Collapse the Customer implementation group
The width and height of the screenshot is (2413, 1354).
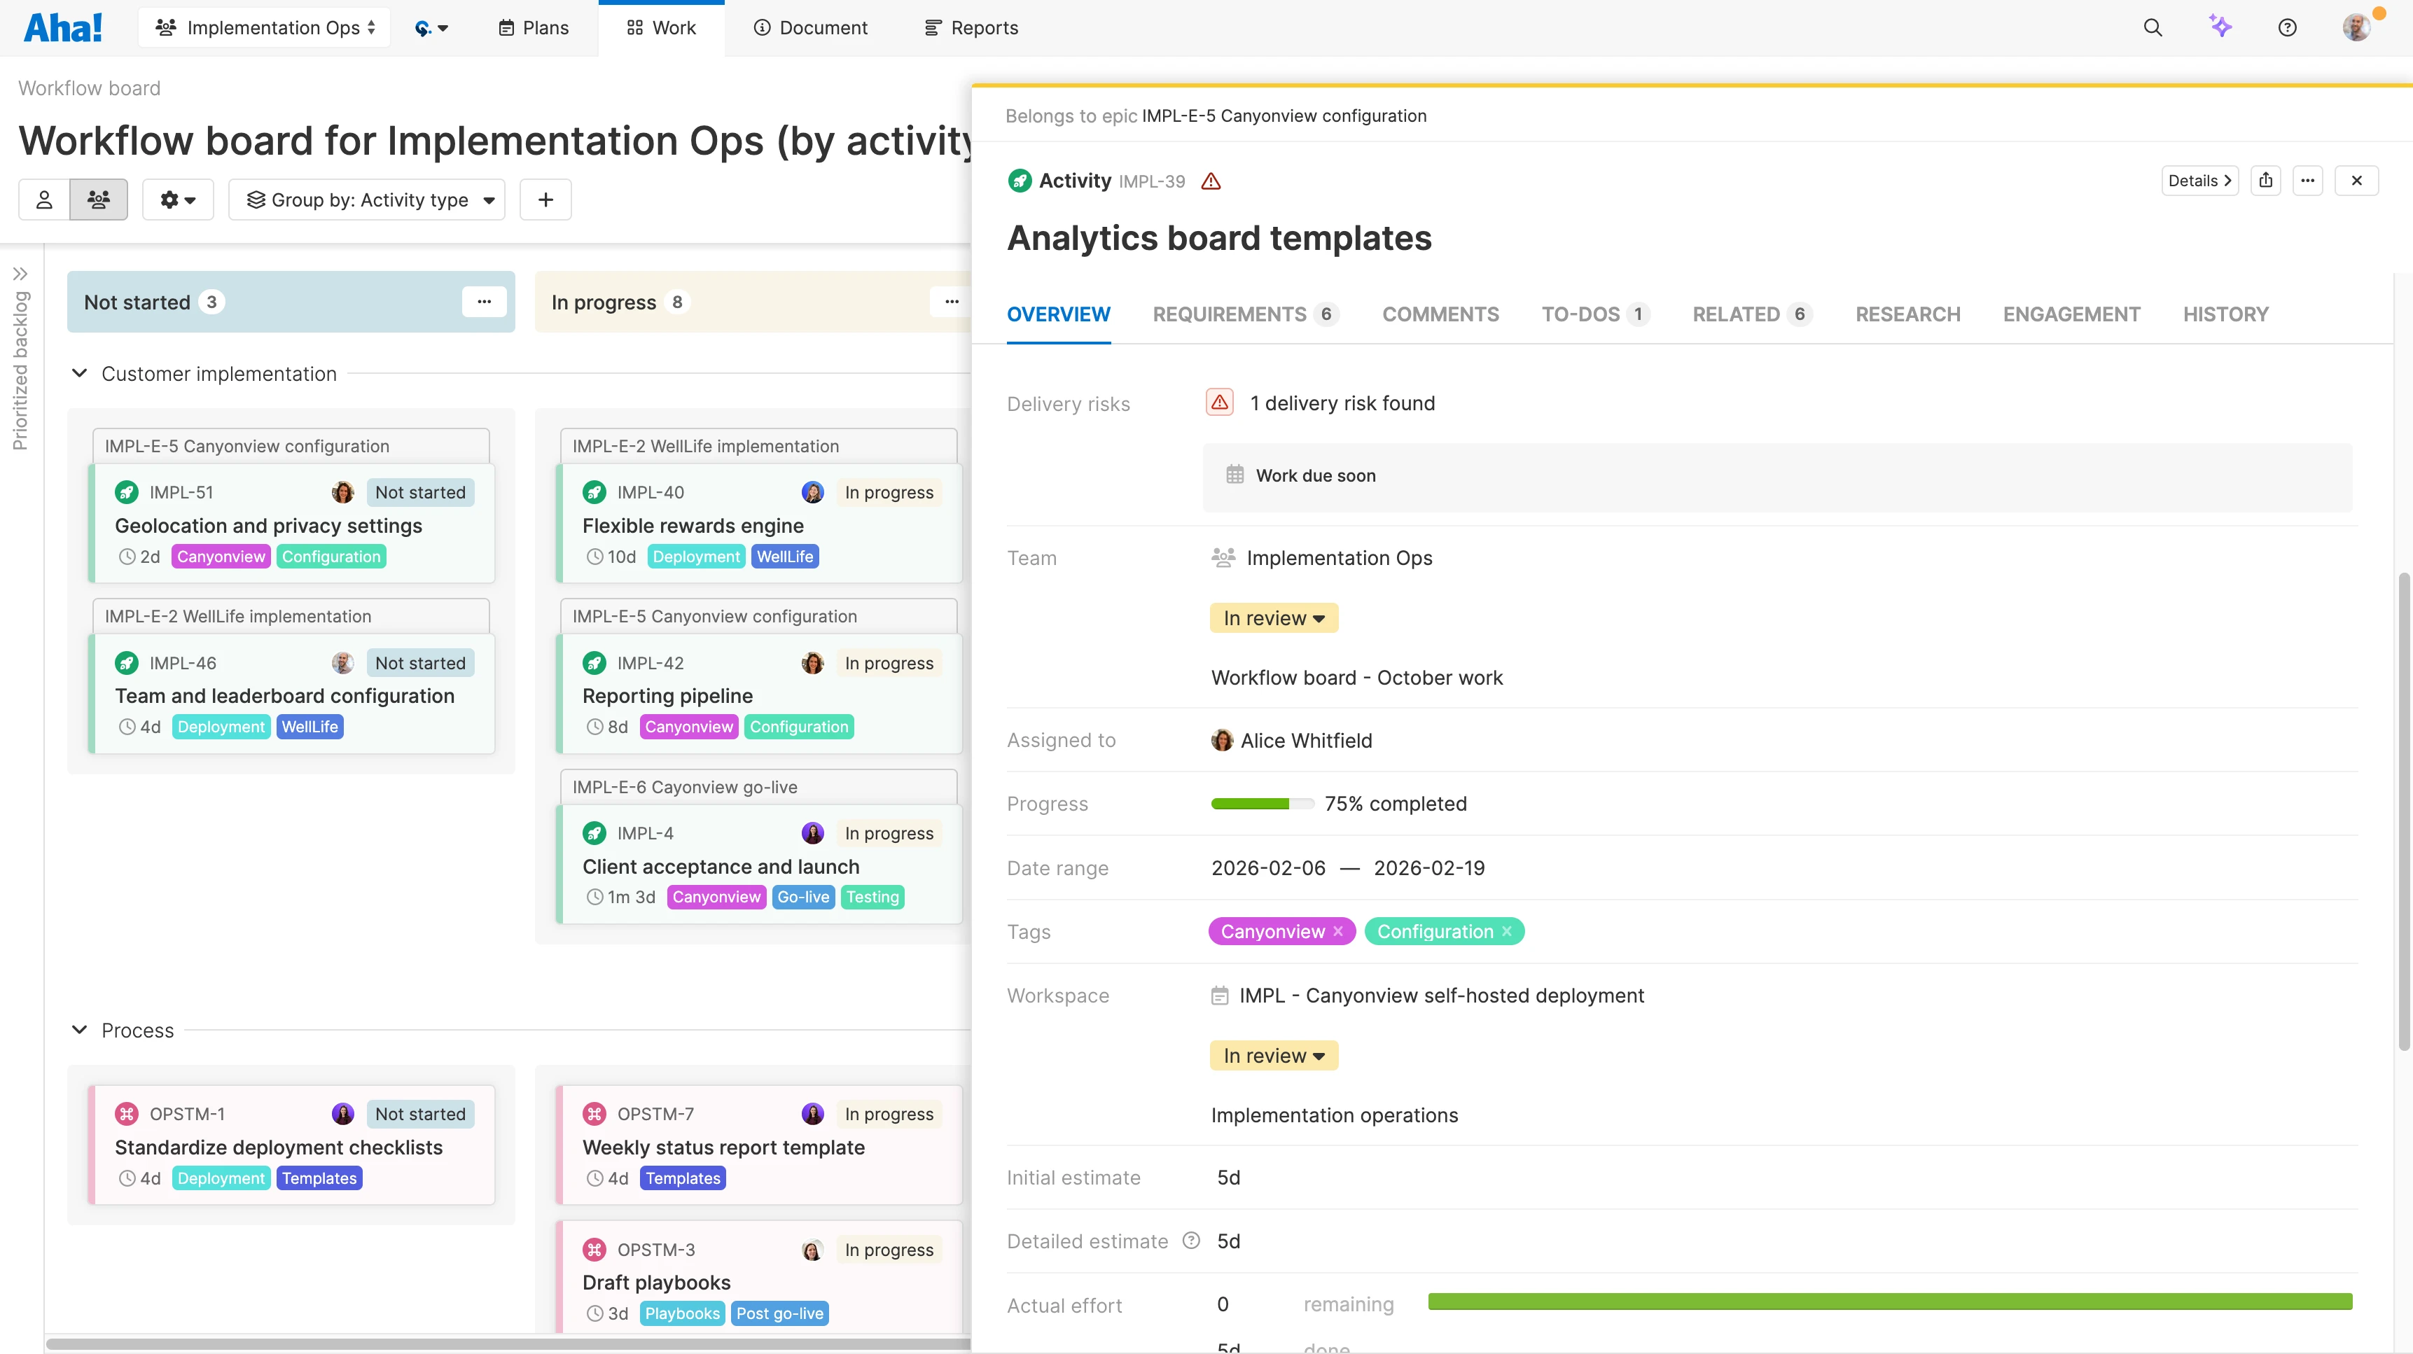(80, 374)
